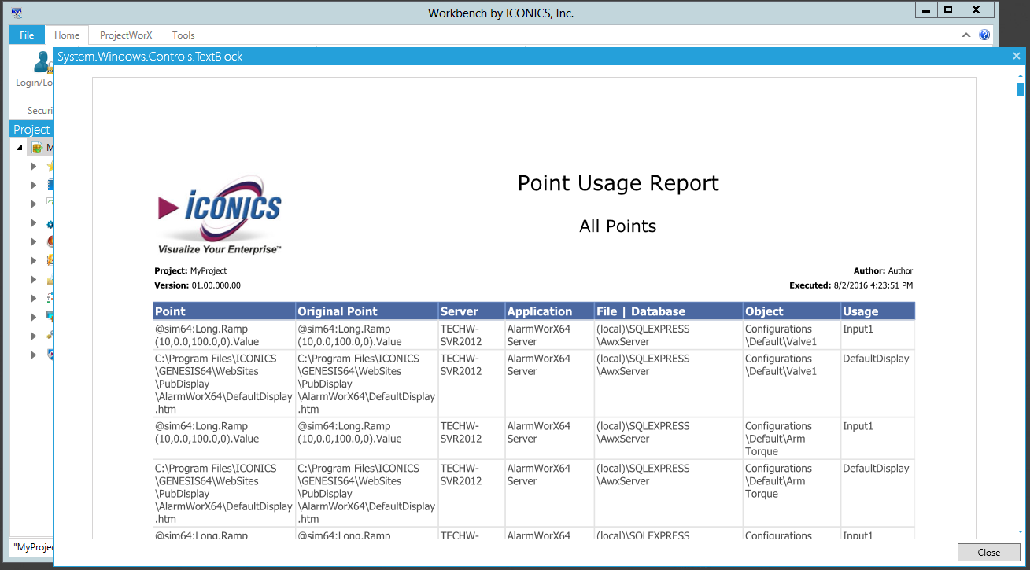The width and height of the screenshot is (1030, 570).
Task: Close the report dialog with white X icon
Action: click(x=1017, y=57)
